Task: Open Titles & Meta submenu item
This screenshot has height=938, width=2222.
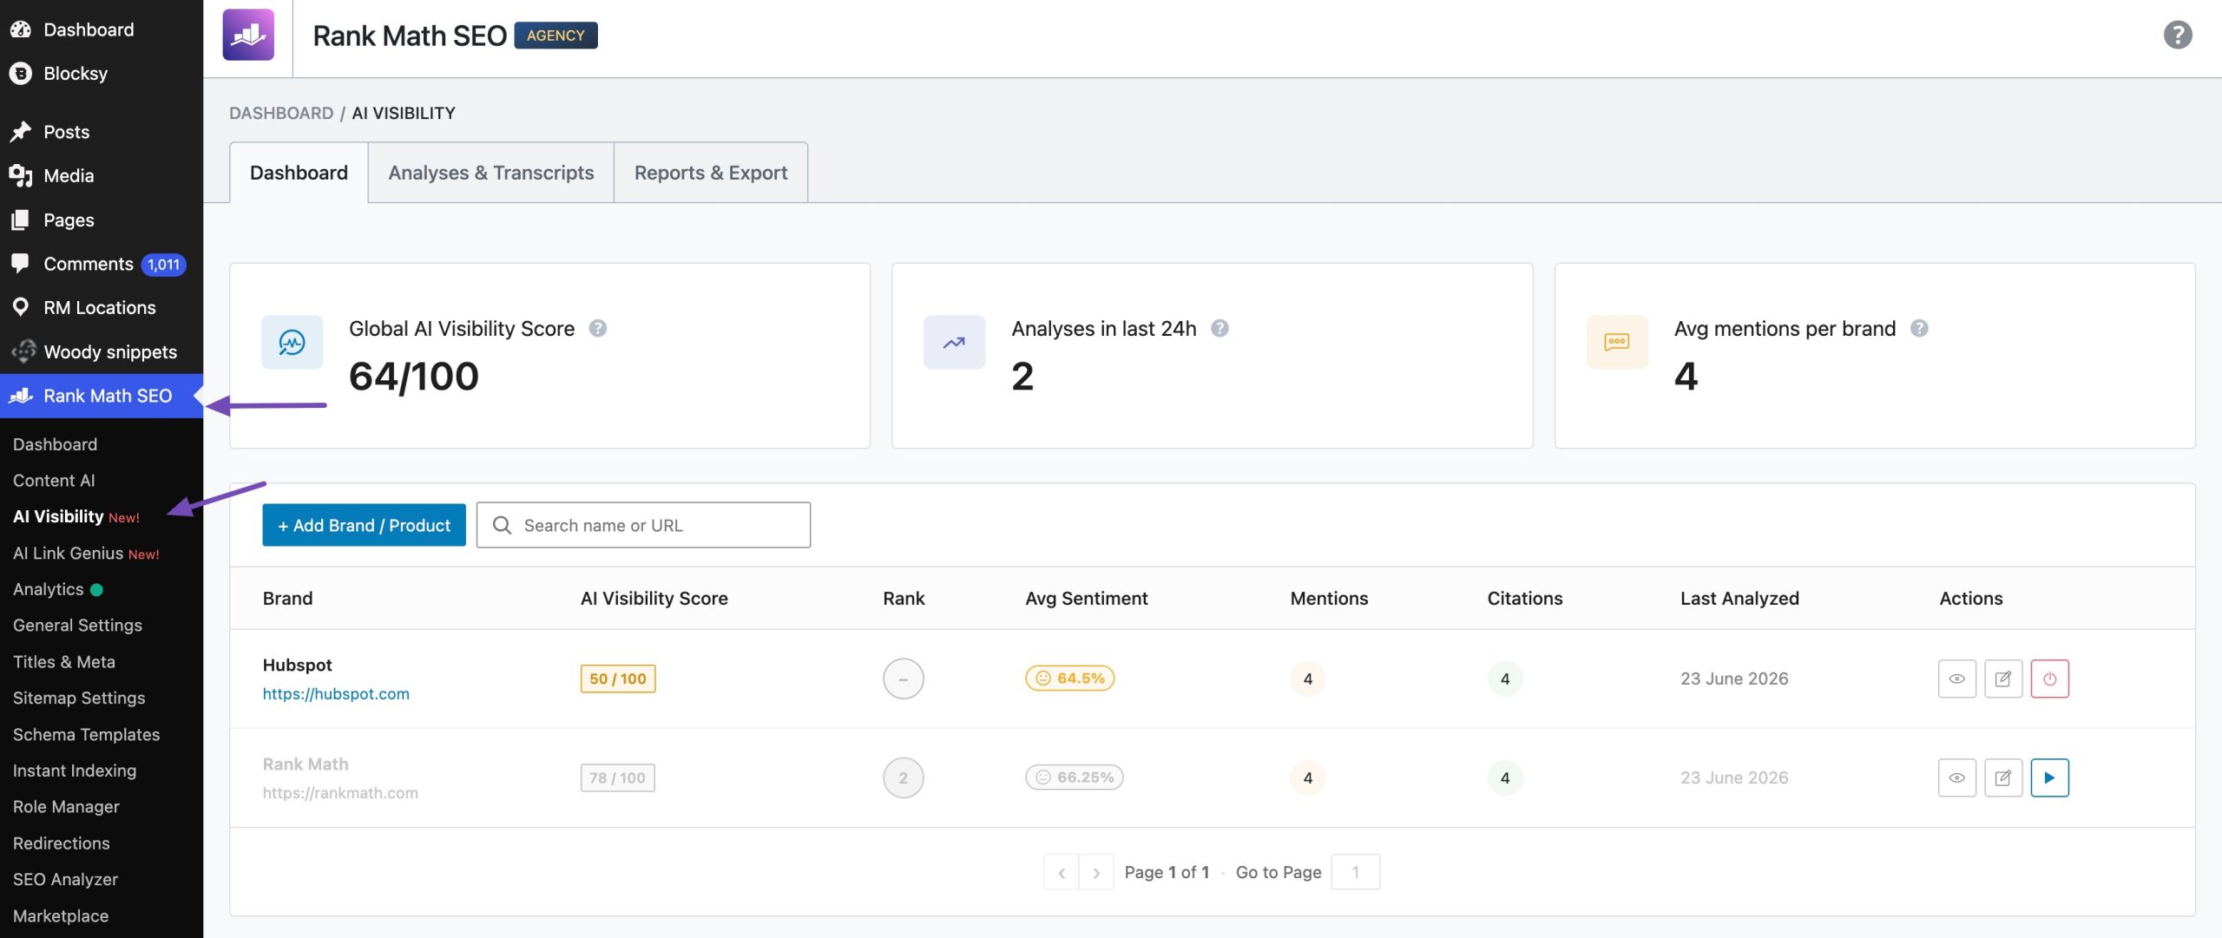Action: (x=64, y=661)
